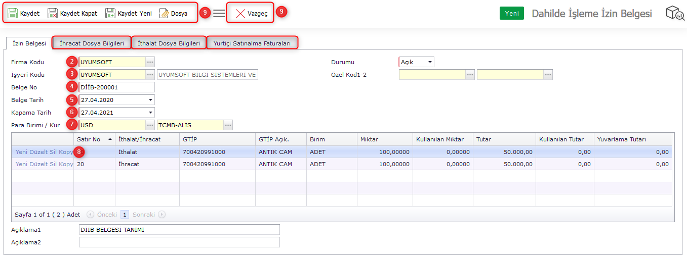Screen dimensions: 687x257
Task: Open Para Birimi USD lookup button
Action: tap(150, 125)
